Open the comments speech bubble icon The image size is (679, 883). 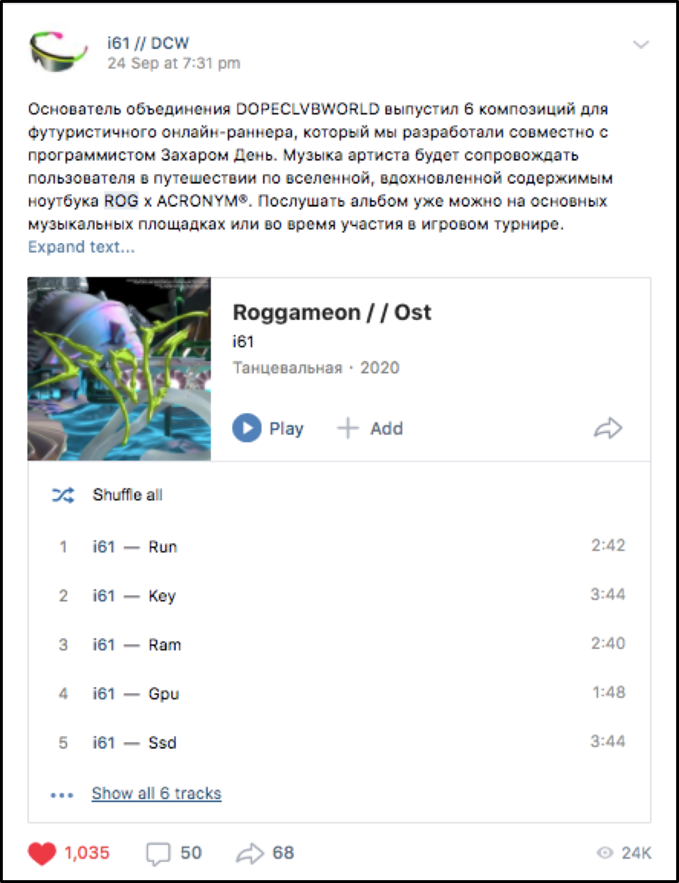tap(158, 854)
